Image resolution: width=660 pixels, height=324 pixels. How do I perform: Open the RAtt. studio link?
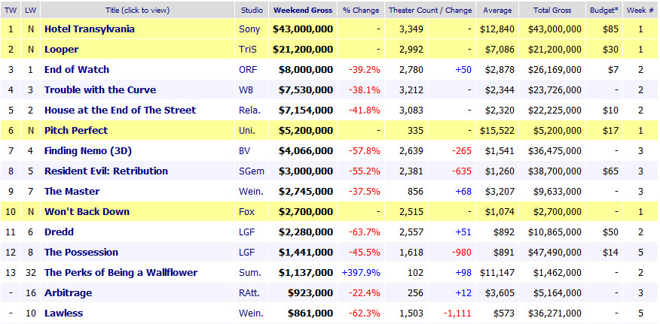tap(249, 293)
